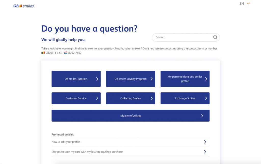The width and height of the screenshot is (261, 164).
Task: Go to the Customer Service section
Action: tap(76, 98)
